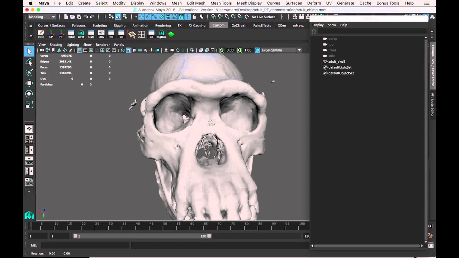Select defaultLightSet in the Outliner
The width and height of the screenshot is (459, 258).
[340, 67]
